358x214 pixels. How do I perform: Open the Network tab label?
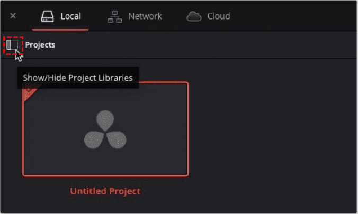(145, 16)
